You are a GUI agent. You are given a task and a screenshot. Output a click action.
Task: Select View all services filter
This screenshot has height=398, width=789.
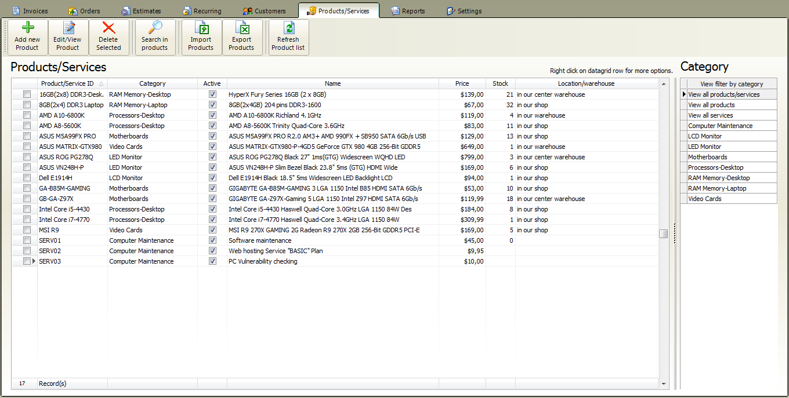(732, 115)
